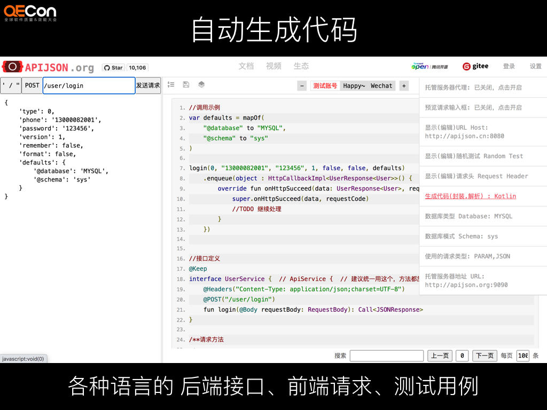The width and height of the screenshot is (547, 410).
Task: Click 发送请求 to send the request
Action: 148,85
